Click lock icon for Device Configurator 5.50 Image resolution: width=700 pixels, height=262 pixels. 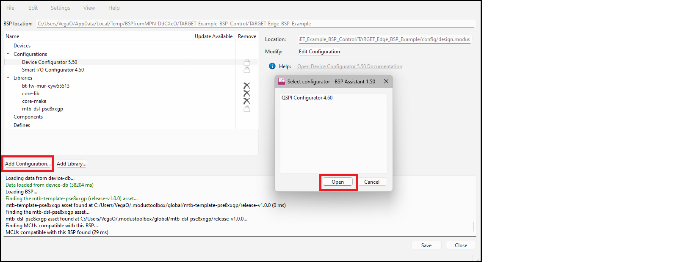(247, 62)
